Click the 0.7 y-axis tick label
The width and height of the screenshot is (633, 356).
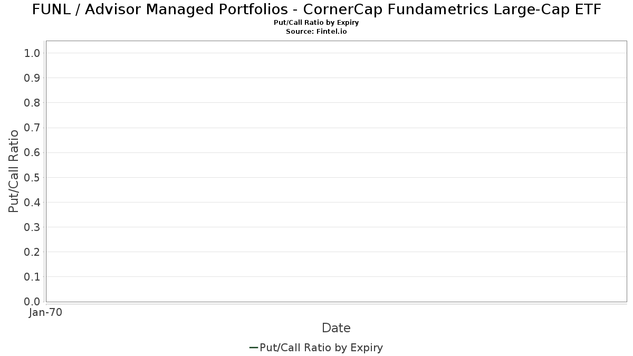(x=32, y=128)
